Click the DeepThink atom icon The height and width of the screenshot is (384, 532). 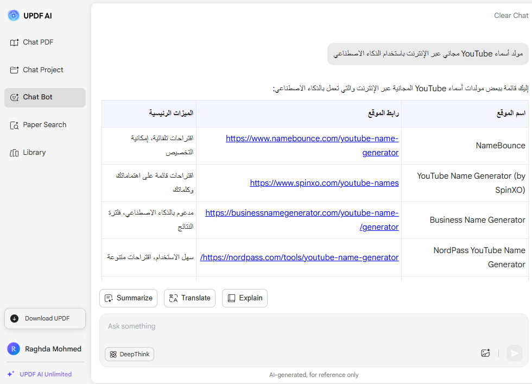(x=113, y=355)
